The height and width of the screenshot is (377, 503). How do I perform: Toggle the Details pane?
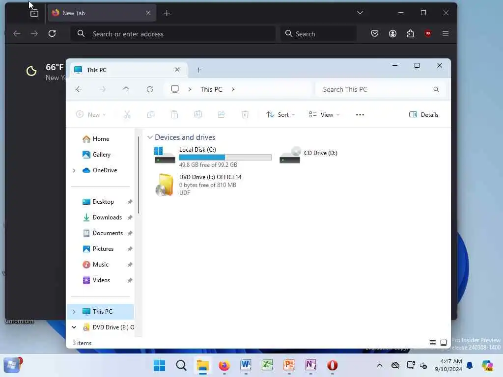click(x=424, y=115)
